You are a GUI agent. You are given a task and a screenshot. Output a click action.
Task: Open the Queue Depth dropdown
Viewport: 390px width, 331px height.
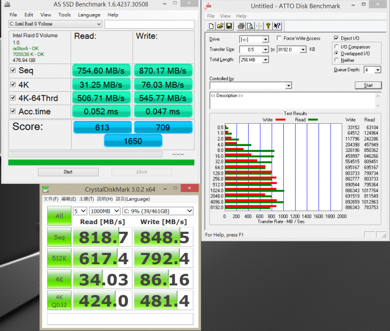click(x=378, y=70)
